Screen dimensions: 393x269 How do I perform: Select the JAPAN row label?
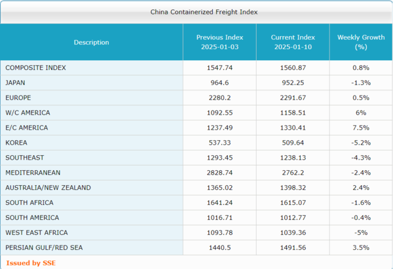point(15,82)
